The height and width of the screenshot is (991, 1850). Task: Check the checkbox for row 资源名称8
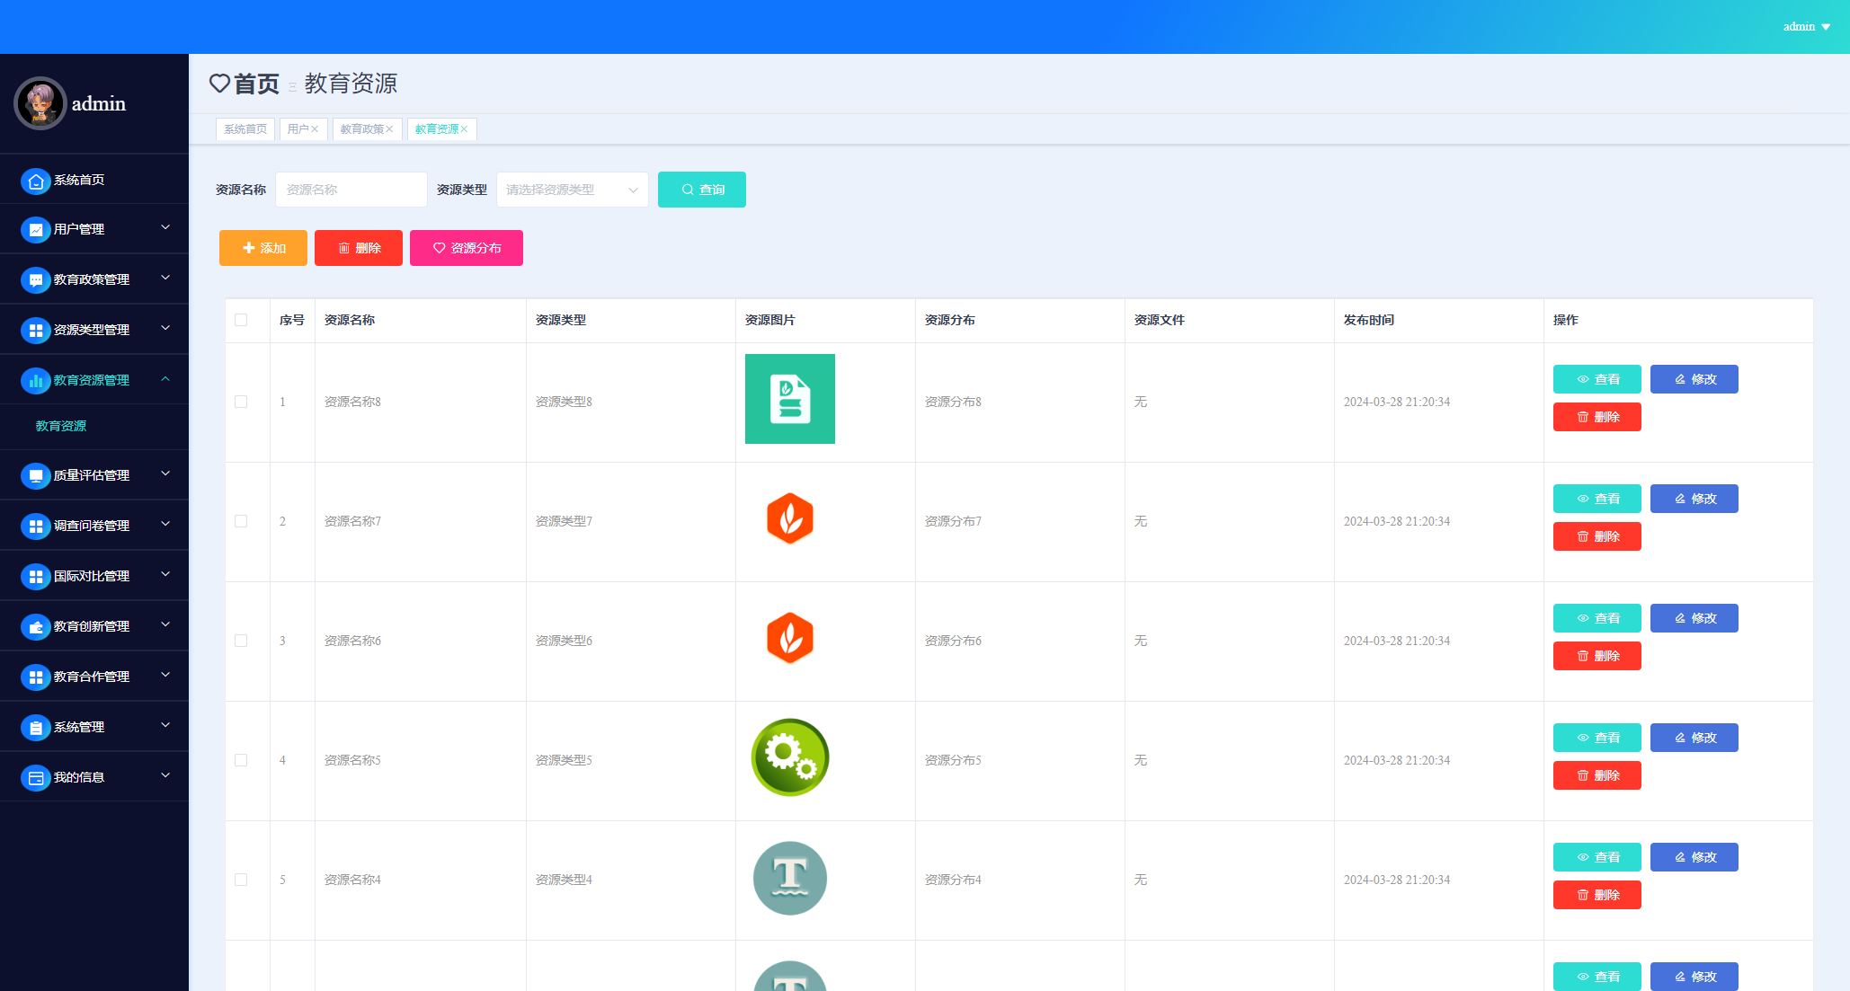click(x=241, y=402)
